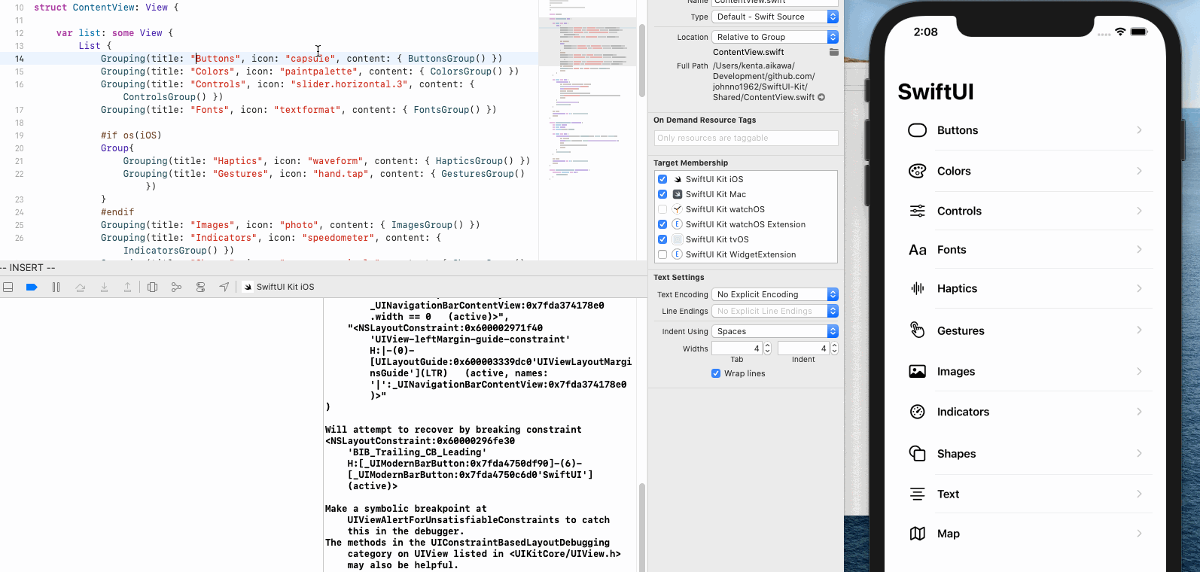
Task: Toggle the breakpoints activation icon
Action: (32, 287)
